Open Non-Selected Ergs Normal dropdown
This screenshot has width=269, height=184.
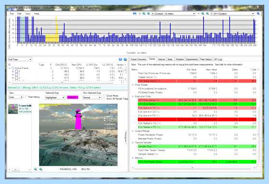point(92,97)
